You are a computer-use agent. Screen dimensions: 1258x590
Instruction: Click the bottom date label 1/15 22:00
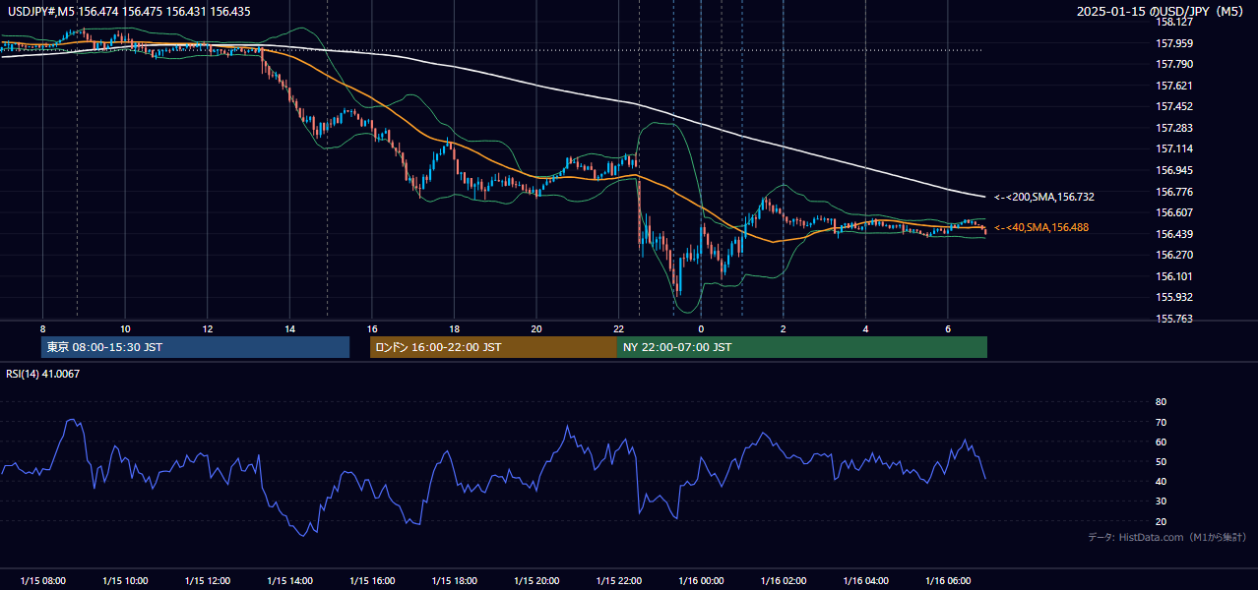(618, 581)
